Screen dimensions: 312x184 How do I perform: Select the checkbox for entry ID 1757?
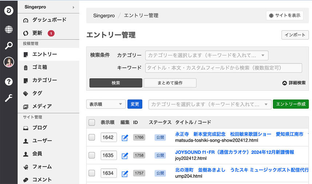click(x=92, y=173)
